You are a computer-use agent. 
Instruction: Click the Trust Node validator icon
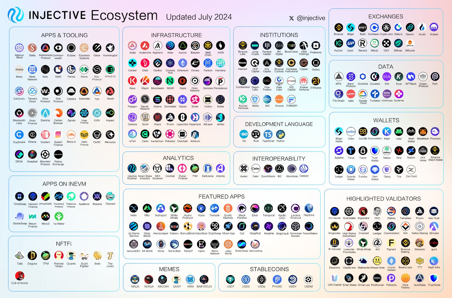pos(434,278)
